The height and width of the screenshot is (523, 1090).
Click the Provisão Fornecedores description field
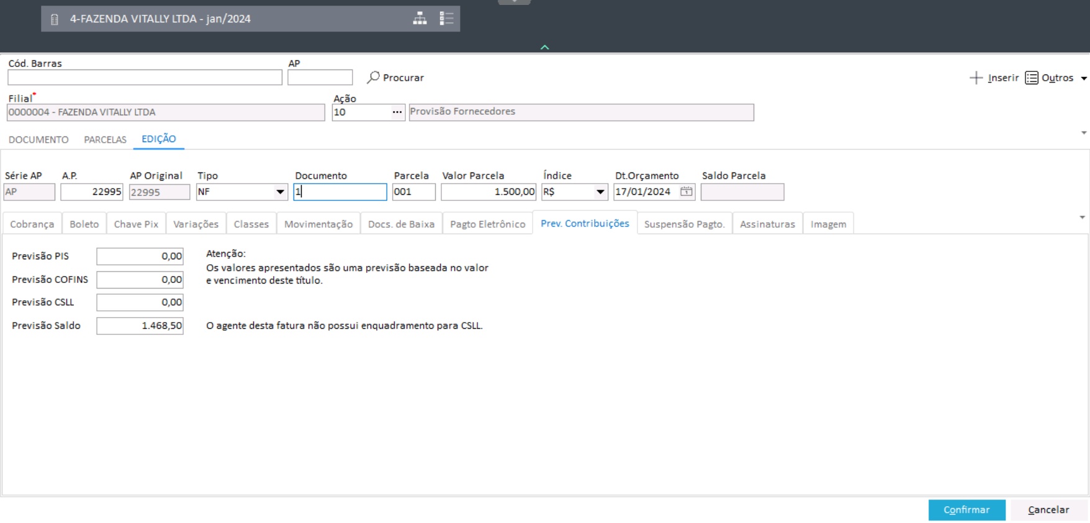pos(582,112)
